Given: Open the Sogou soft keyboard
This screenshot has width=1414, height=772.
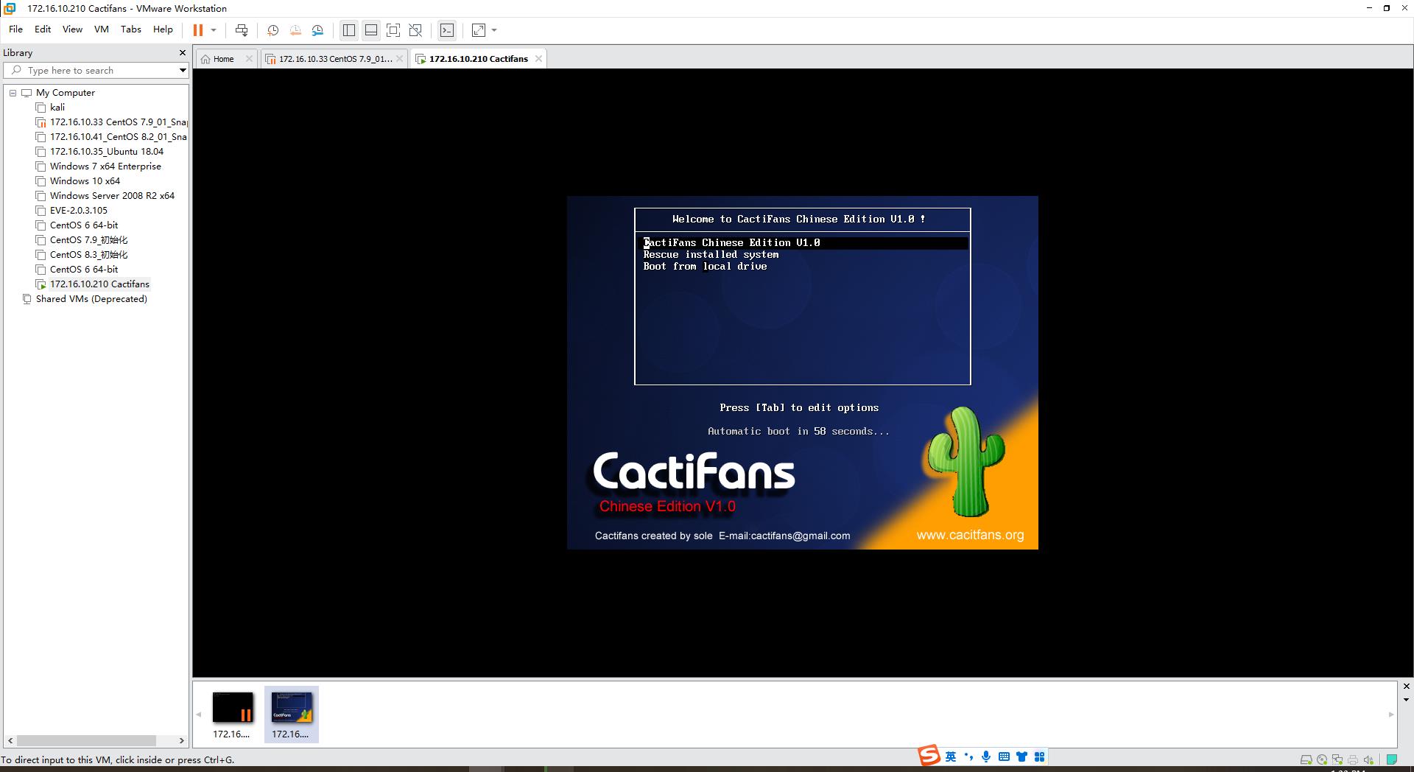Looking at the screenshot, I should (1004, 757).
